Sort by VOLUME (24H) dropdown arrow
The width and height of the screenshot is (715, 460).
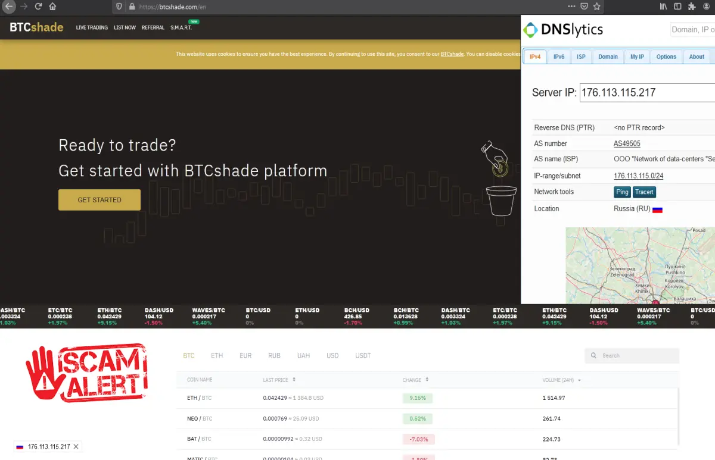(x=580, y=380)
